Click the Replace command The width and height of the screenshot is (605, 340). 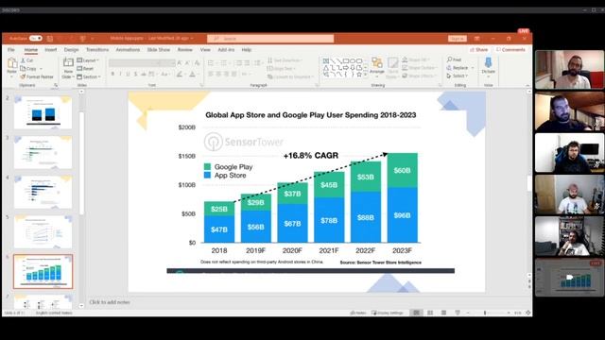point(458,68)
